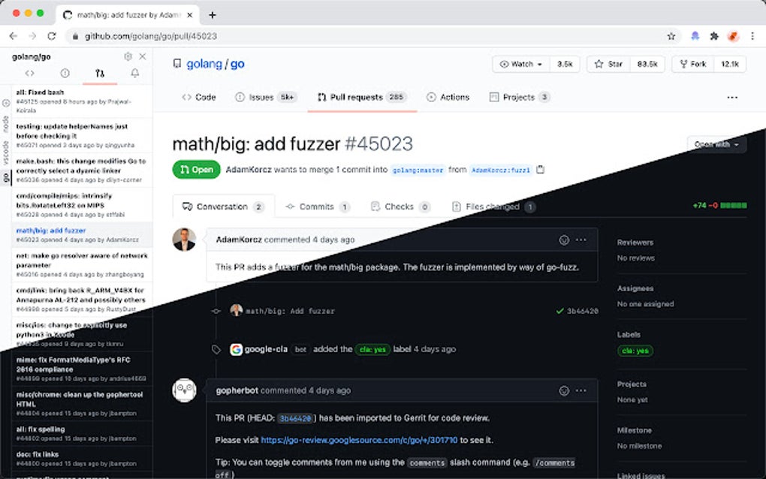Open the browser extensions puzzle icon
The height and width of the screenshot is (479, 766).
(713, 36)
